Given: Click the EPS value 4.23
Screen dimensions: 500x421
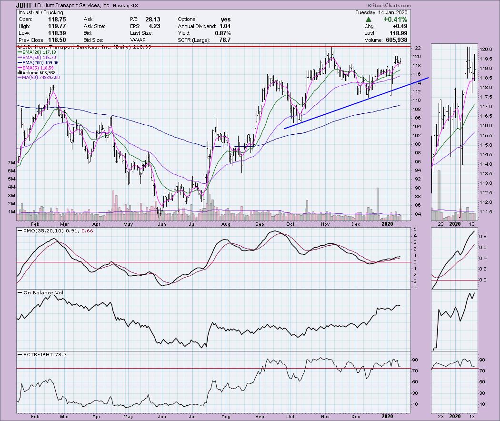Looking at the screenshot, I should [x=154, y=26].
